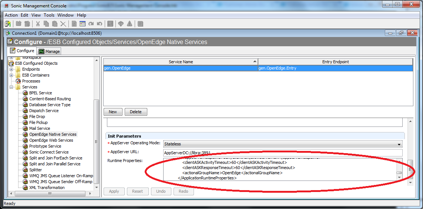The width and height of the screenshot is (423, 209).
Task: Click the Connection1 window title icon
Action: 8,33
